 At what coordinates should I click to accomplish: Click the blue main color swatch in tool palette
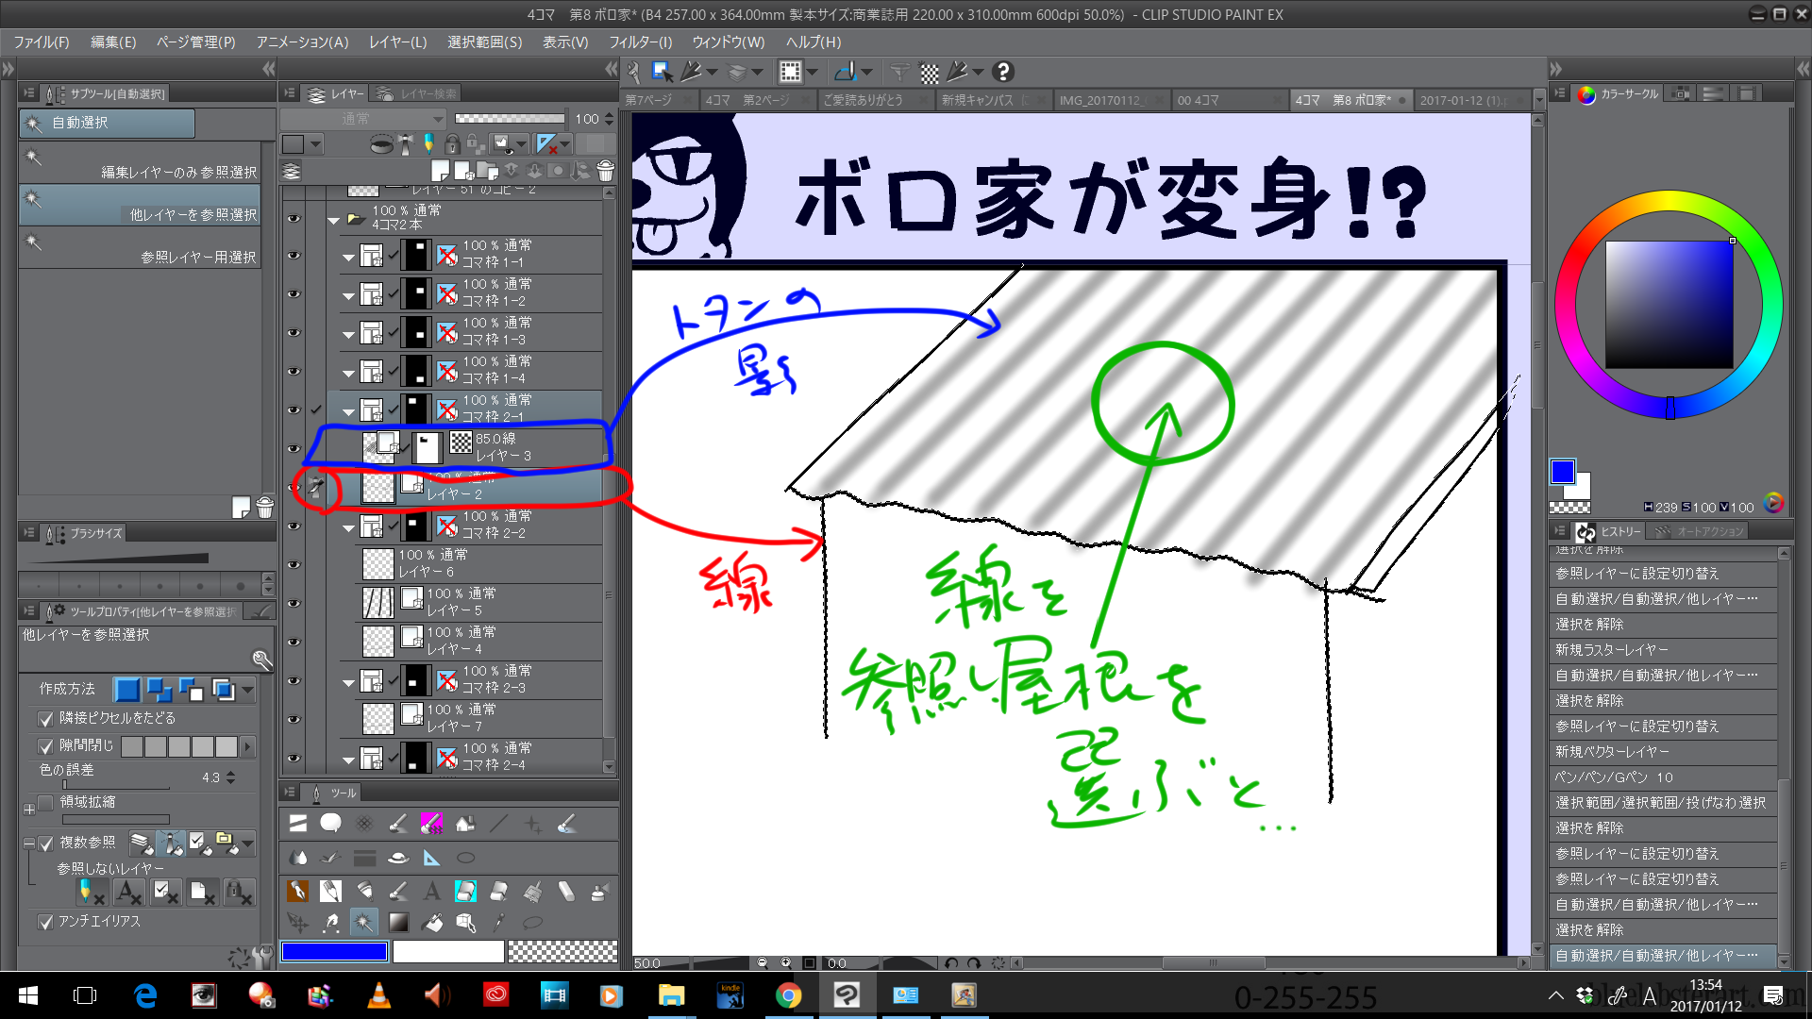pyautogui.click(x=334, y=952)
